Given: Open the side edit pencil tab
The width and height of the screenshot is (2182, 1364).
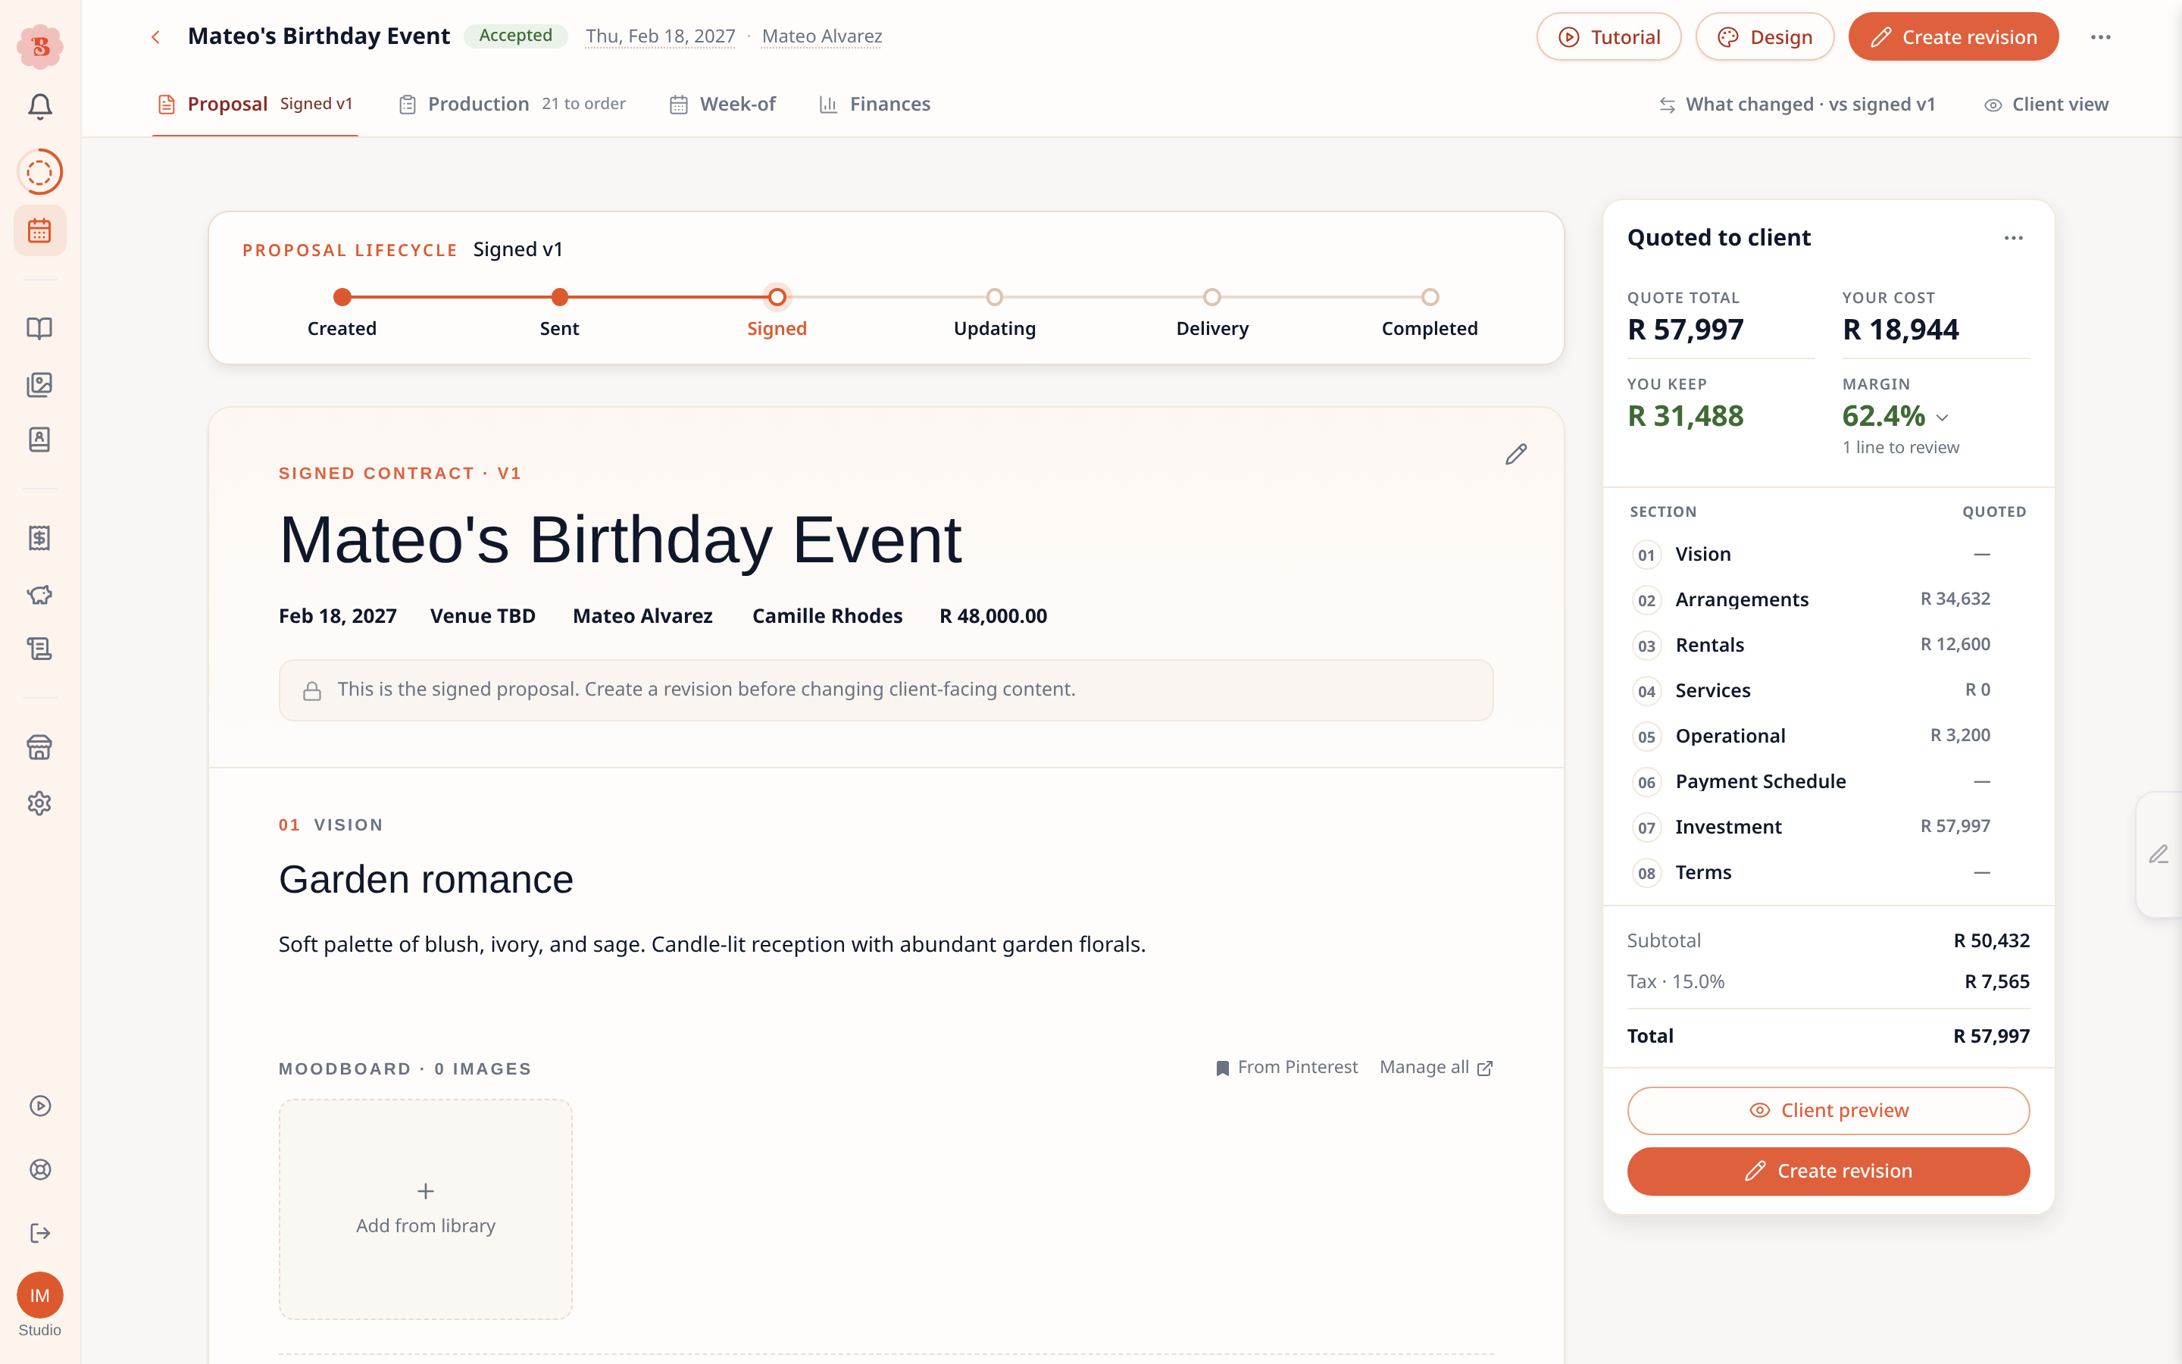Looking at the screenshot, I should click(2159, 854).
